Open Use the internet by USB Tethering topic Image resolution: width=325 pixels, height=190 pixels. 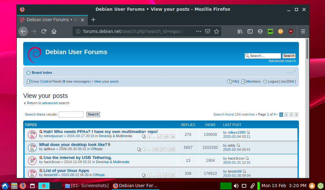(x=78, y=158)
